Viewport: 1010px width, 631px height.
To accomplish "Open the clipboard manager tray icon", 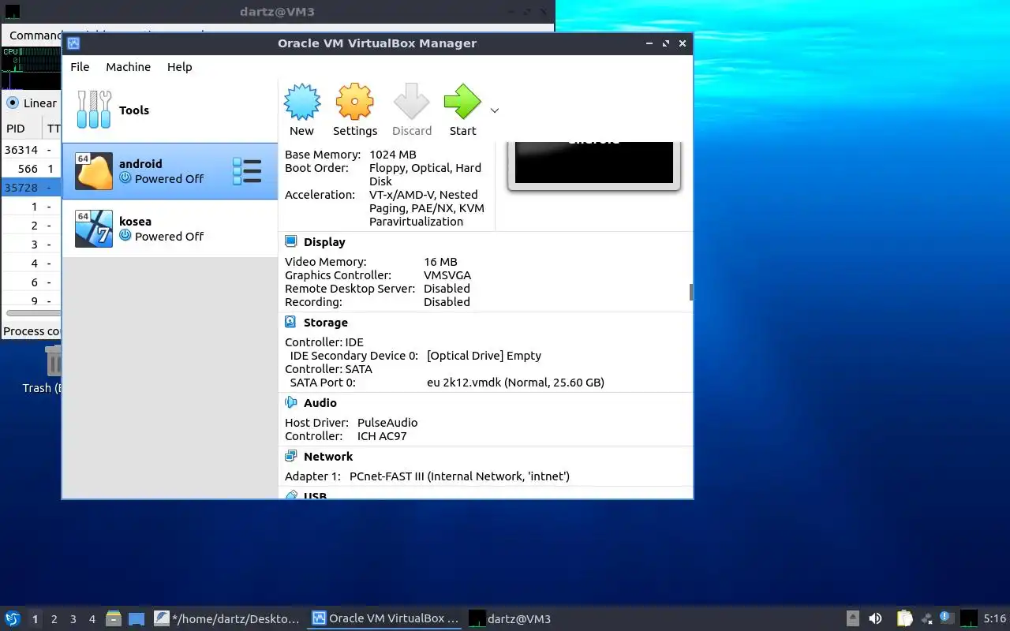I will pos(904,618).
